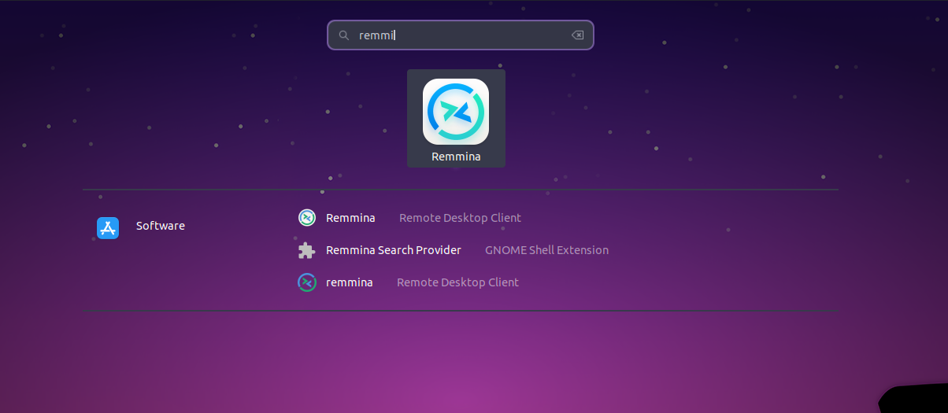948x413 pixels.
Task: Click the puzzle piece extension icon
Action: click(307, 250)
